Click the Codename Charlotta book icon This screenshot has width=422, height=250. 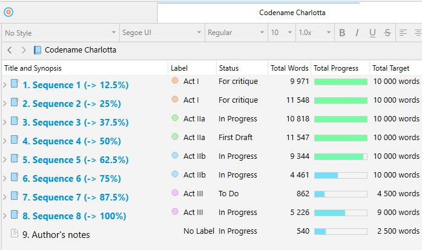pos(38,50)
